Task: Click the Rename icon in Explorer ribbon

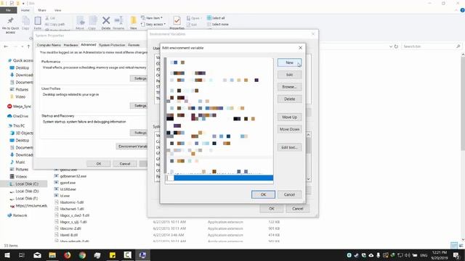Action: (x=118, y=22)
